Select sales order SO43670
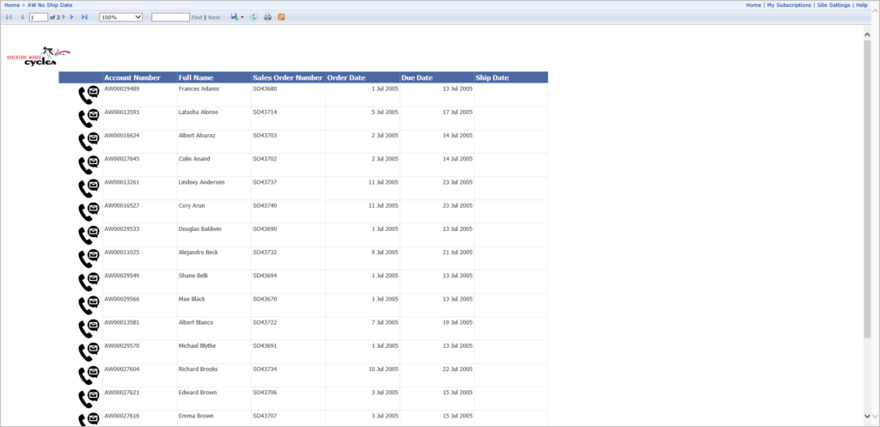Image resolution: width=880 pixels, height=427 pixels. tap(265, 299)
